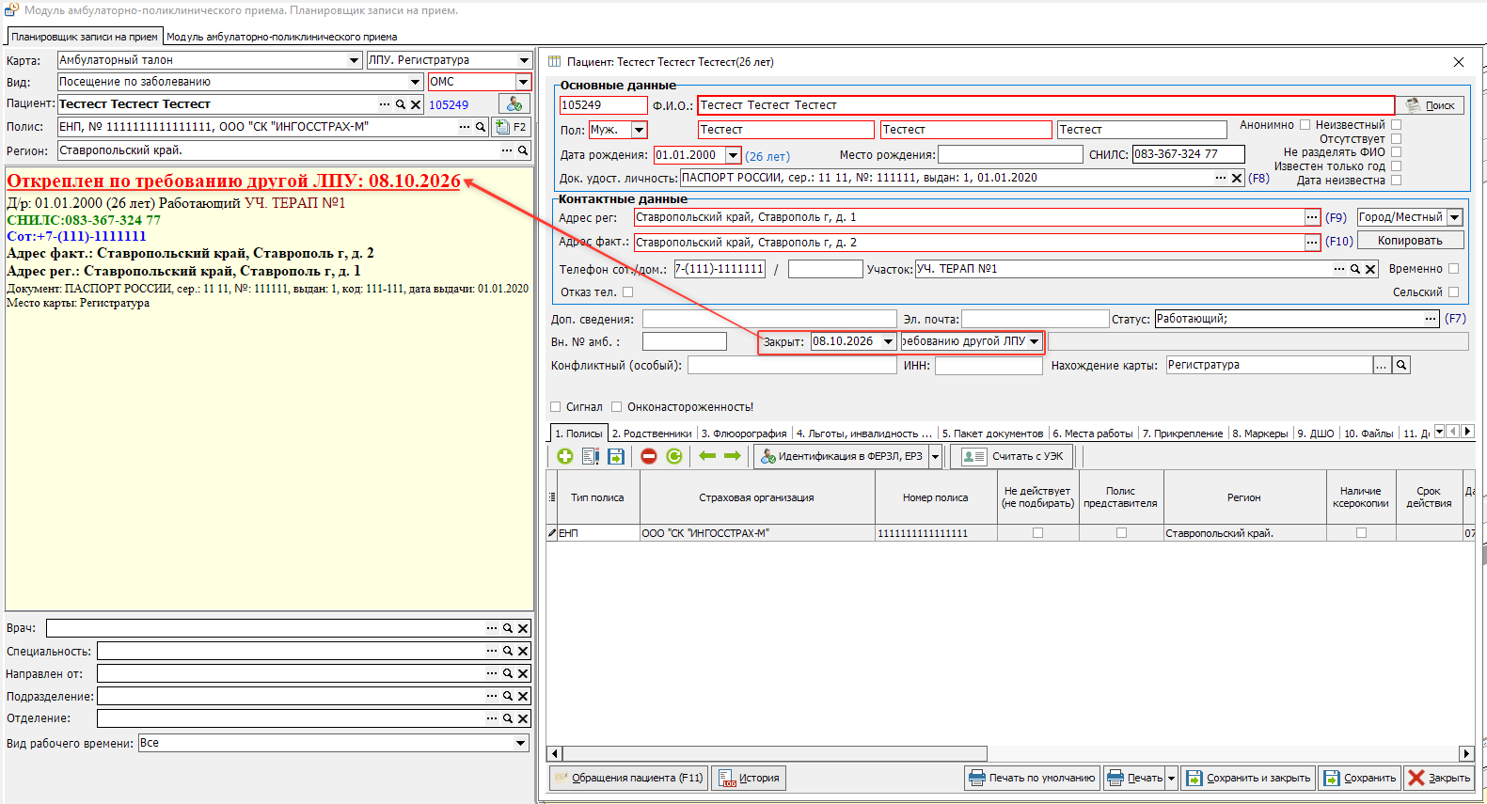Click the patient card icon next to patient number 105249
Viewport: 1487px width, 804px height.
(514, 103)
